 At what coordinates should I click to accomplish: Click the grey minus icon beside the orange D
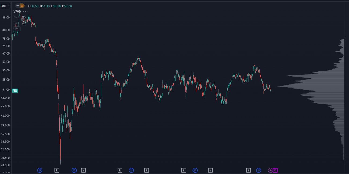tap(17, 6)
